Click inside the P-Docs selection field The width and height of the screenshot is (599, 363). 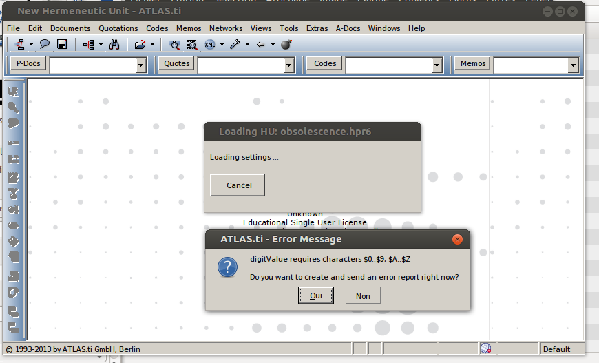pos(93,65)
